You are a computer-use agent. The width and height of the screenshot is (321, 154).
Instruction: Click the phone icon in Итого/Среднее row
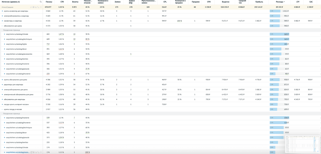[x=38, y=7]
